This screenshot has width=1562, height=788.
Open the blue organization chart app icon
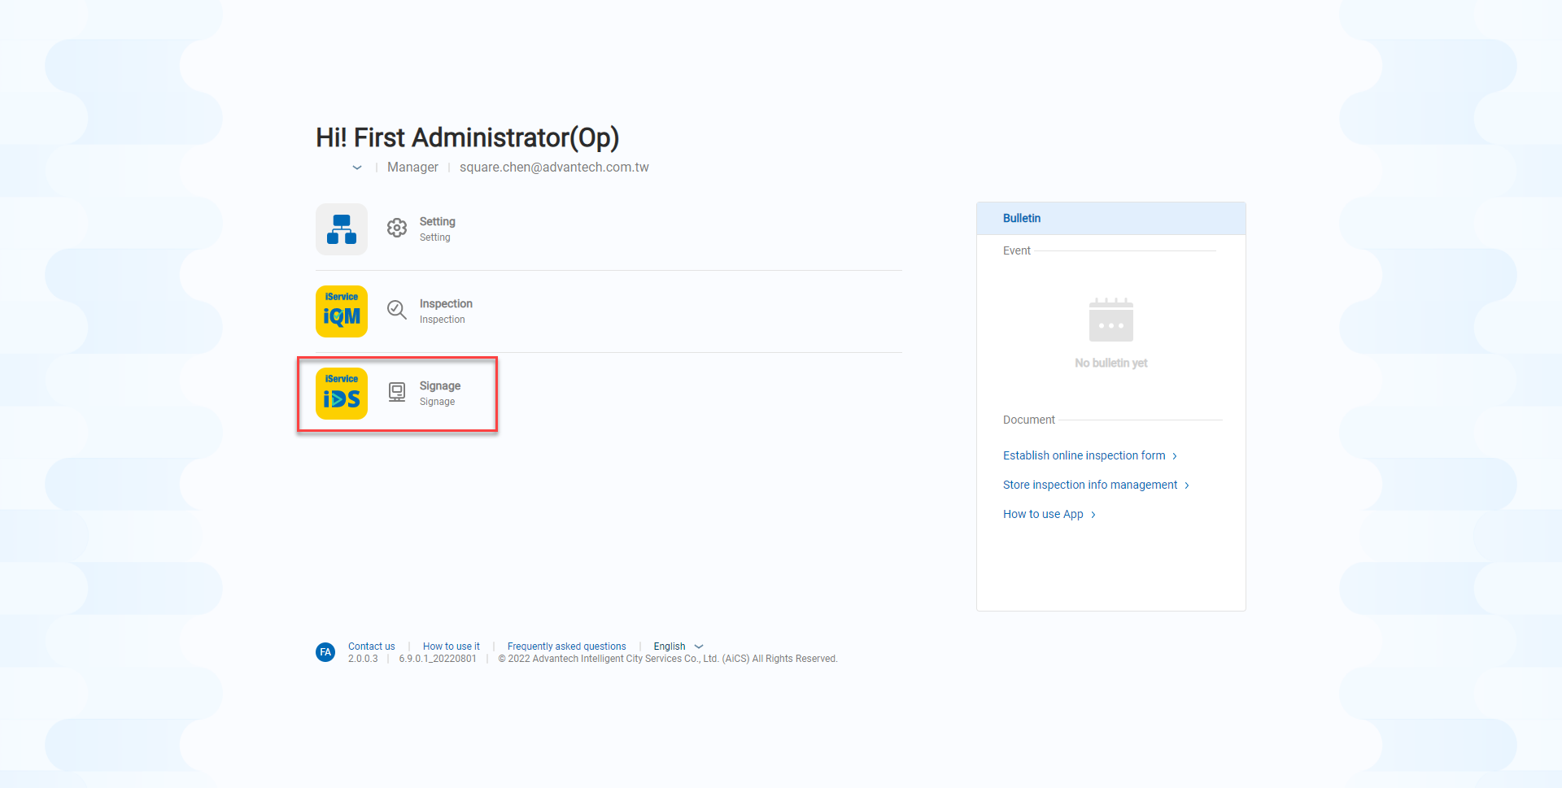pyautogui.click(x=342, y=229)
